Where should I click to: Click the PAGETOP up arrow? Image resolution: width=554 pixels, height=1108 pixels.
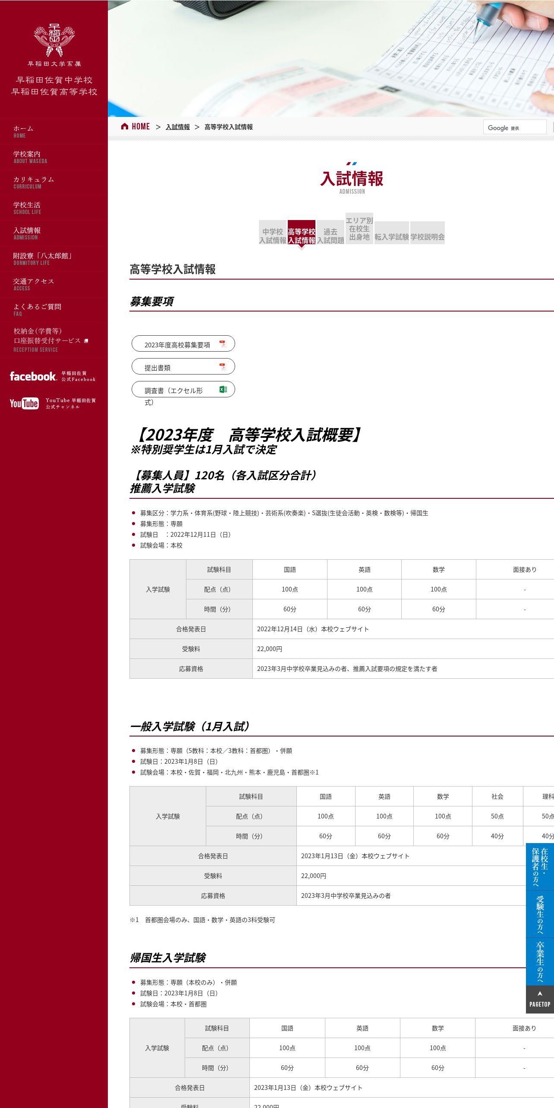click(x=540, y=993)
